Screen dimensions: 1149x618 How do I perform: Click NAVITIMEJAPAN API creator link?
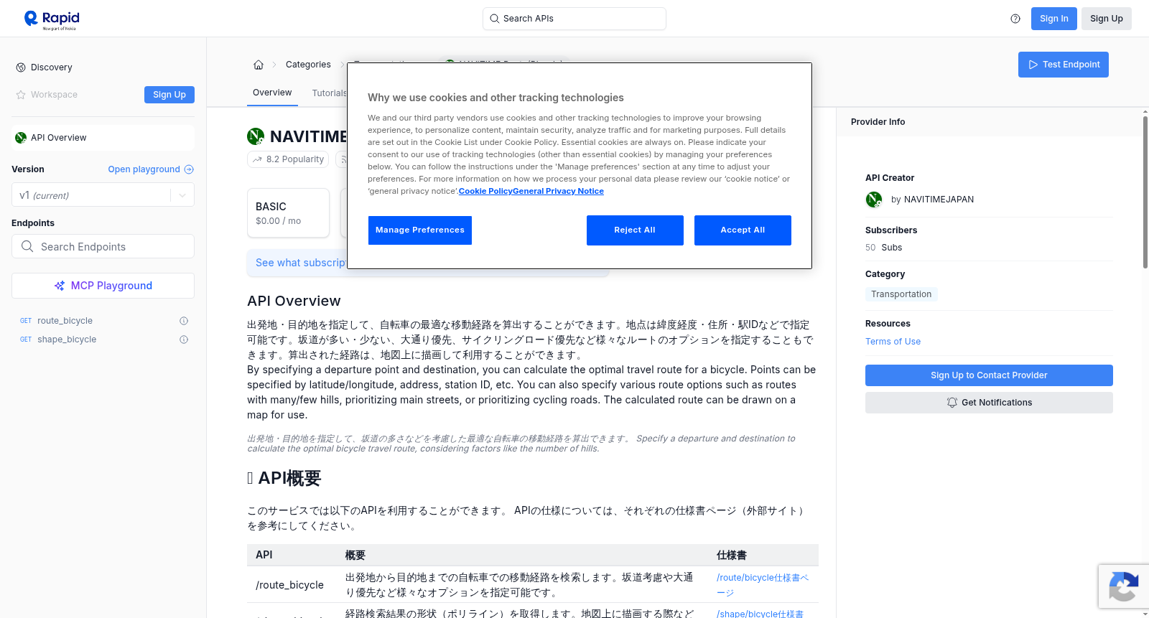pos(939,200)
